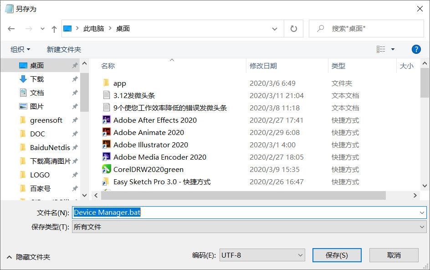
Task: Expand the file name dropdown arrow
Action: [x=421, y=213]
